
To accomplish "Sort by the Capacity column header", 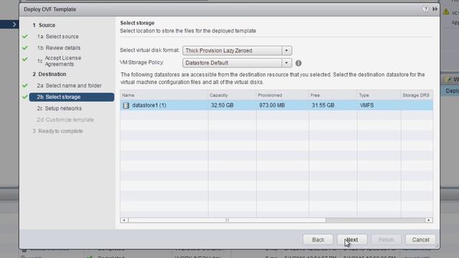I will pyautogui.click(x=232, y=95).
